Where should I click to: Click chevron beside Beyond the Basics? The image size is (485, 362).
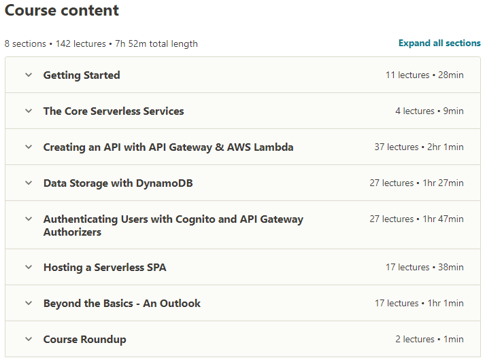[x=29, y=303]
